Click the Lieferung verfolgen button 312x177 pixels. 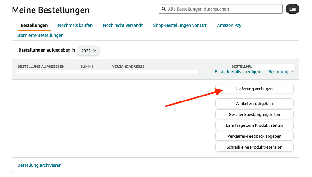254,89
